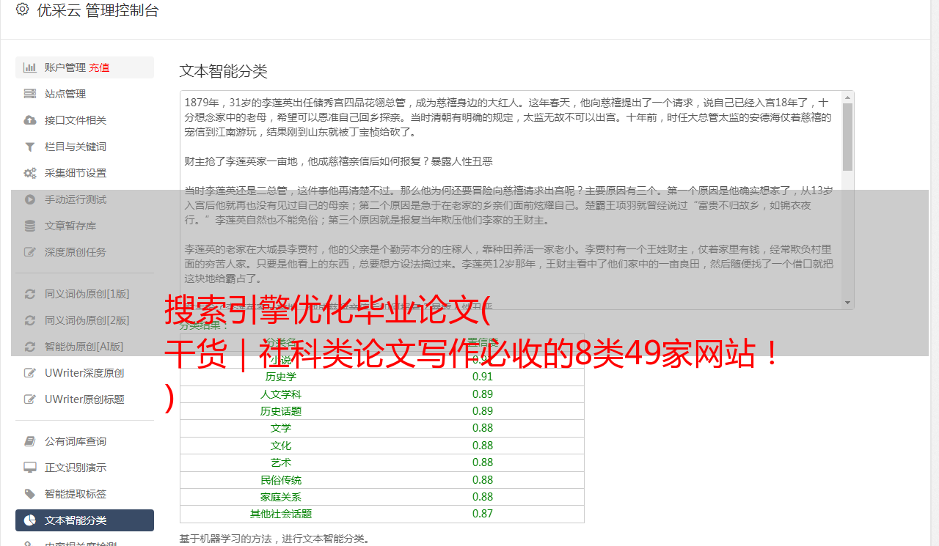
Task: Click the filter icon for 栏目与关键词
Action: tap(30, 147)
